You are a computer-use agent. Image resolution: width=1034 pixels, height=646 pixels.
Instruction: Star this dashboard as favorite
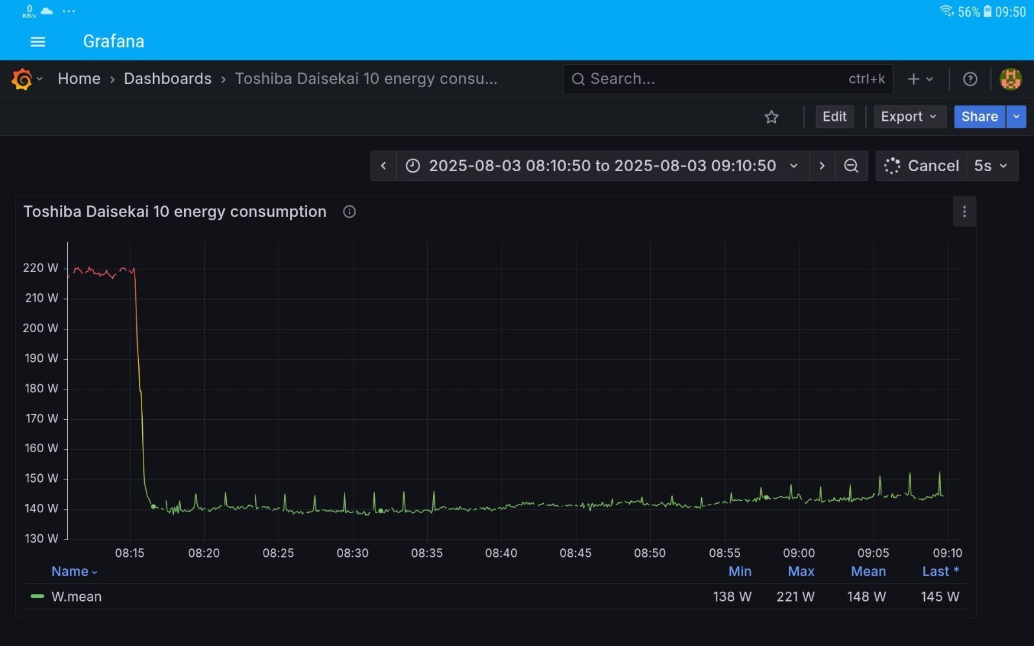tap(772, 117)
